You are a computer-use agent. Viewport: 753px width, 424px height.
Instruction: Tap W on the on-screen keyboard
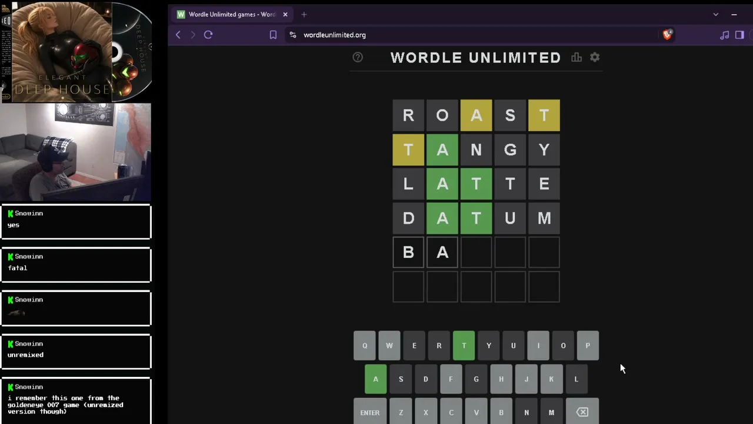[389, 346]
